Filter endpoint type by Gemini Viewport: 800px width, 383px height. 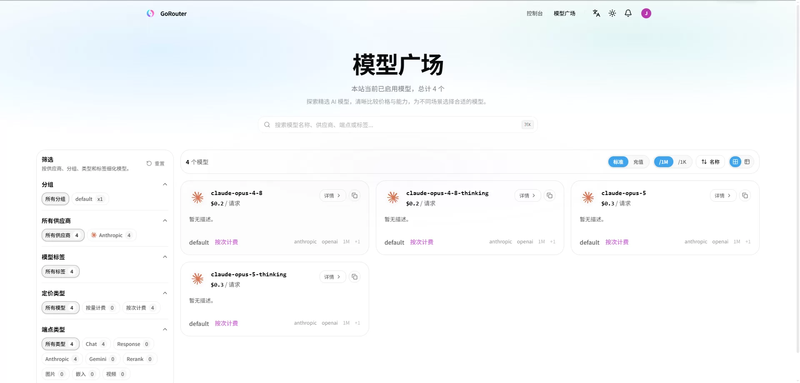[x=102, y=359]
